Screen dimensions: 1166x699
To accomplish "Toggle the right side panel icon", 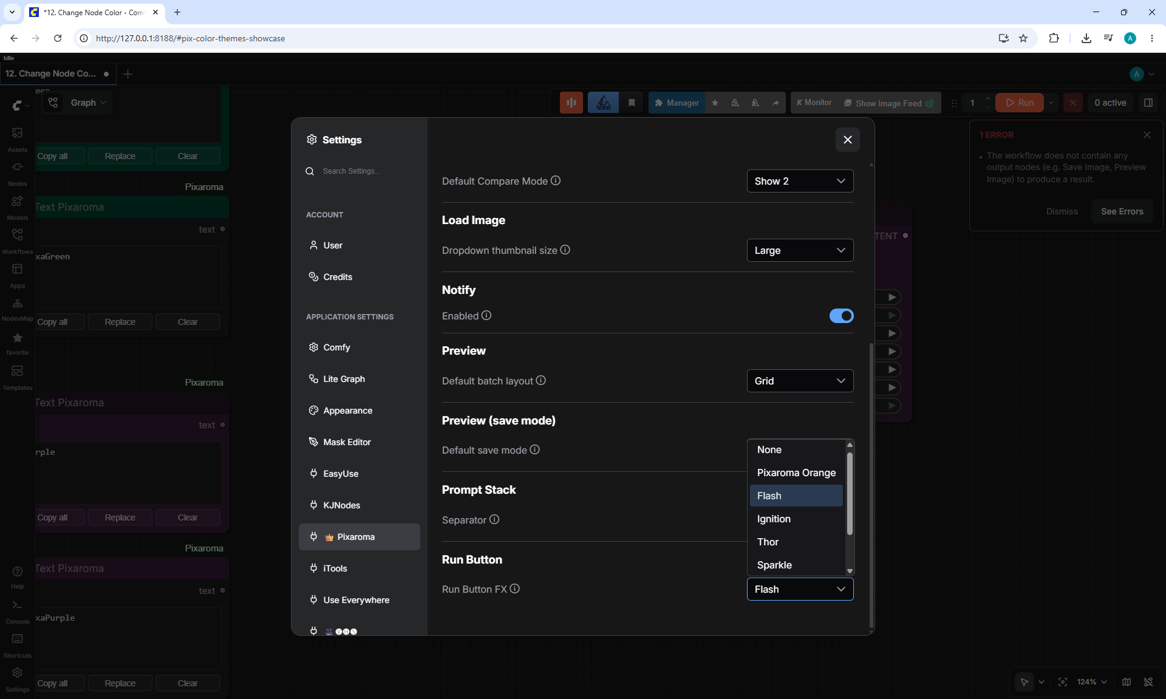I will click(1148, 103).
